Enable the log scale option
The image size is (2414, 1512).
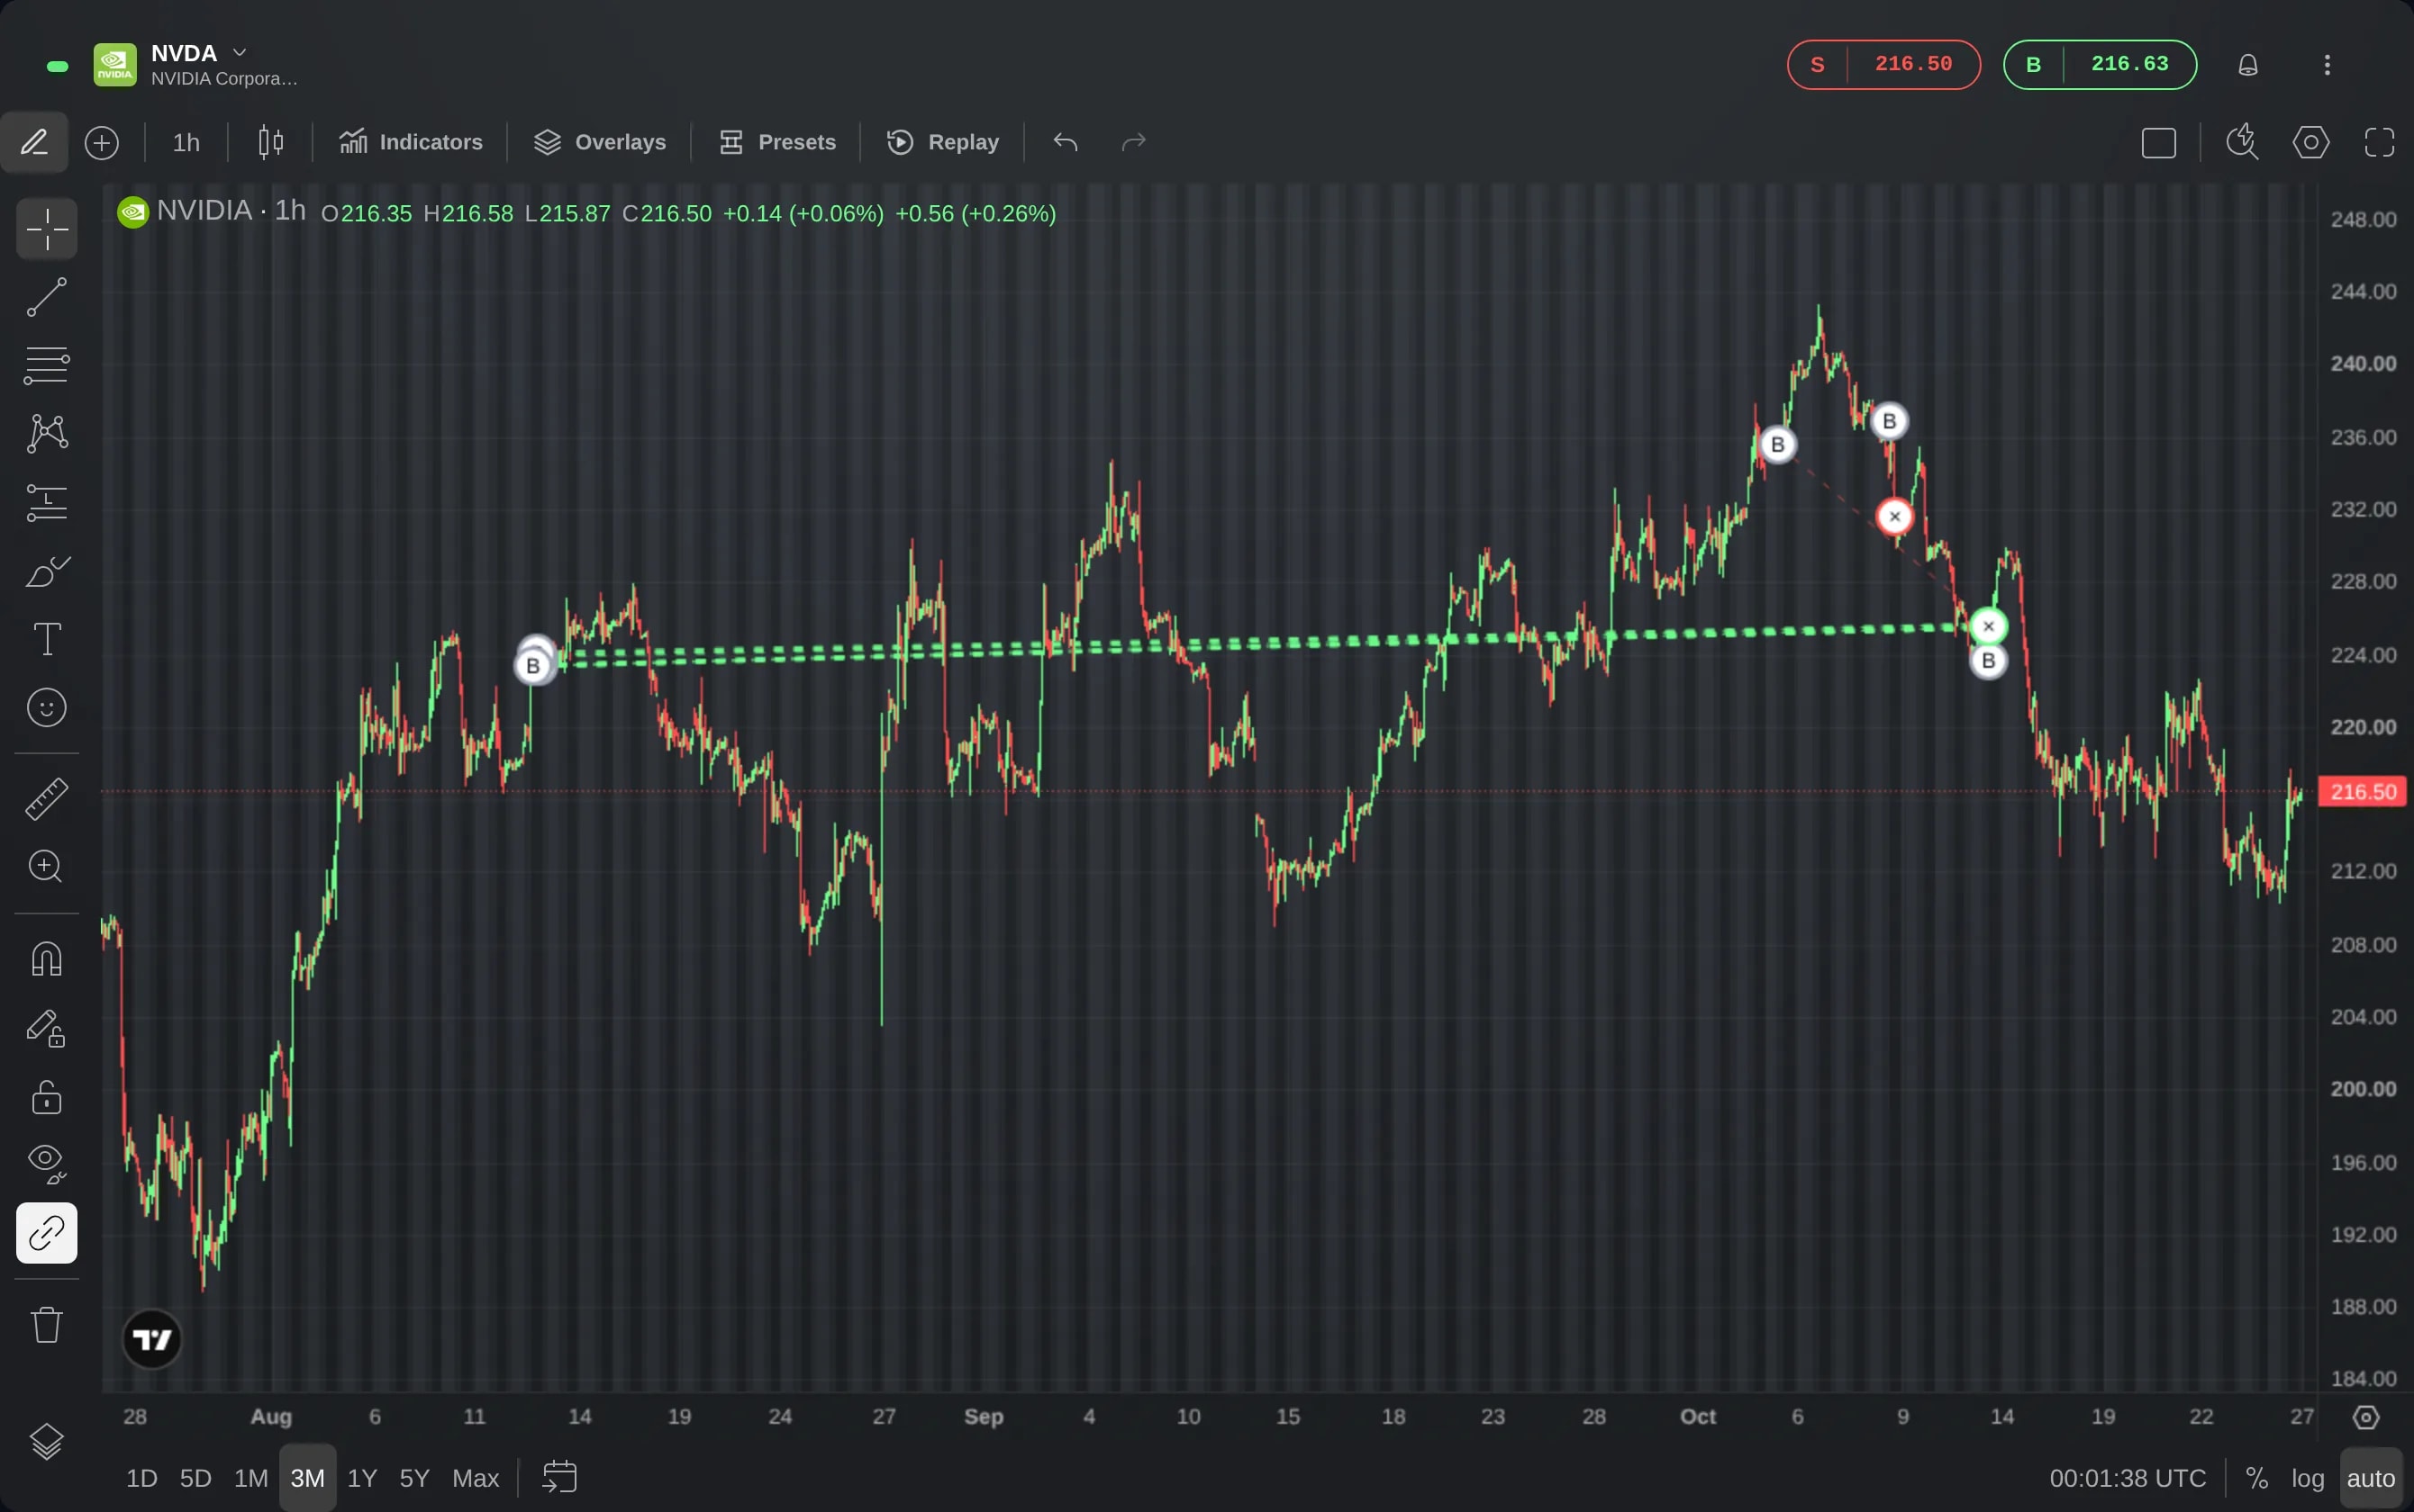pos(2307,1477)
